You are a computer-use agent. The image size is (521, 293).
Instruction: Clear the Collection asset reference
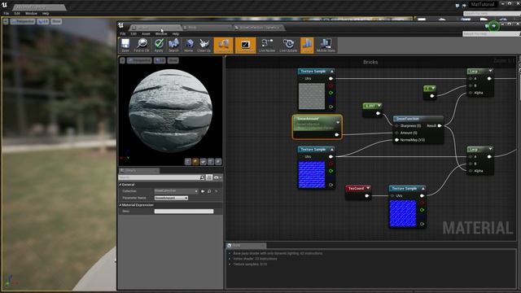click(217, 191)
